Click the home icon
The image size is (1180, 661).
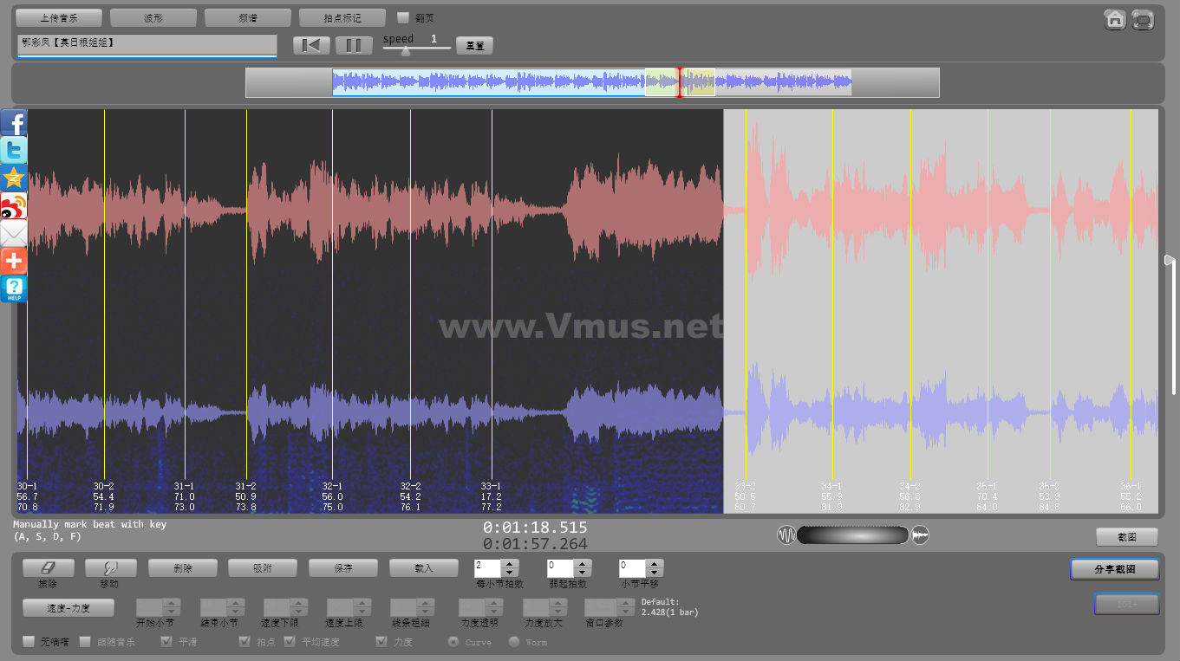coord(1115,19)
